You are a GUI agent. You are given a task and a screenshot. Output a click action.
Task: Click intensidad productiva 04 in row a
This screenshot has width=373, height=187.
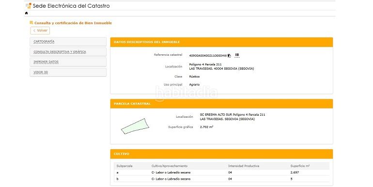(x=230, y=172)
